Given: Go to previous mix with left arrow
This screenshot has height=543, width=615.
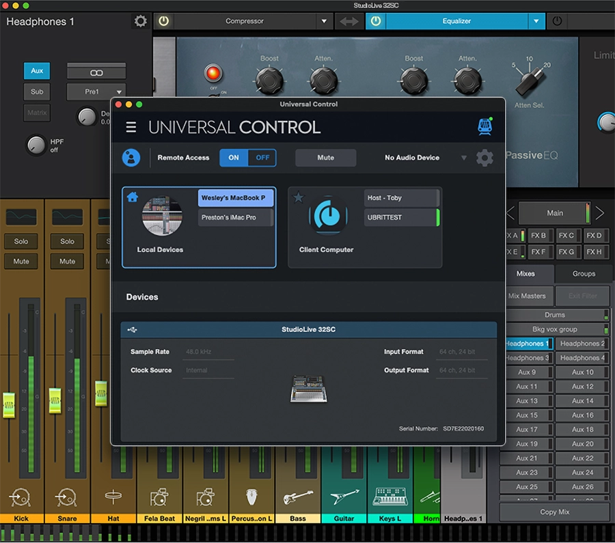Looking at the screenshot, I should point(510,213).
